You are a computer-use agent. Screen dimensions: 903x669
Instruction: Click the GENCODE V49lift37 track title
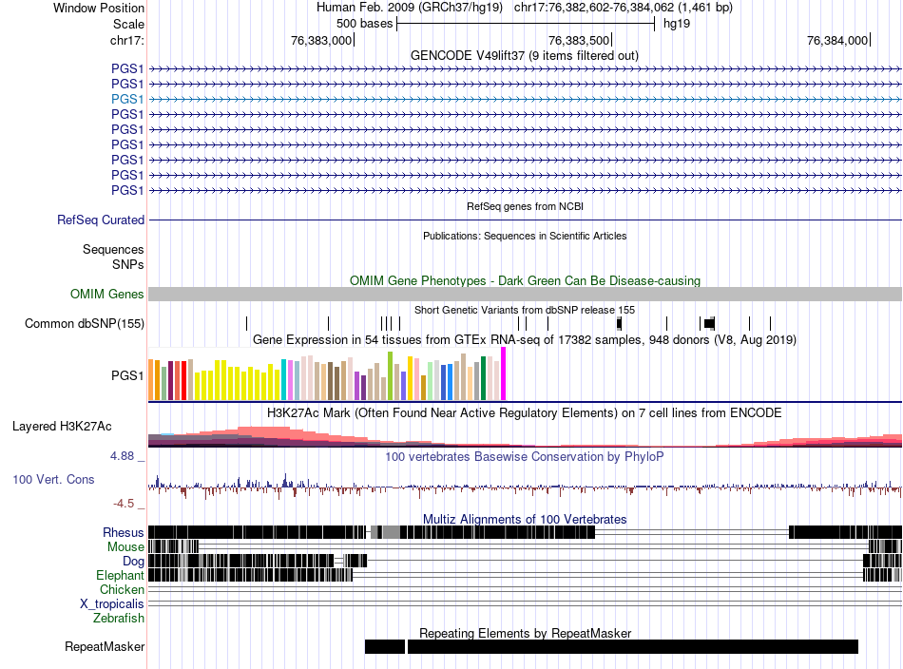(x=525, y=56)
